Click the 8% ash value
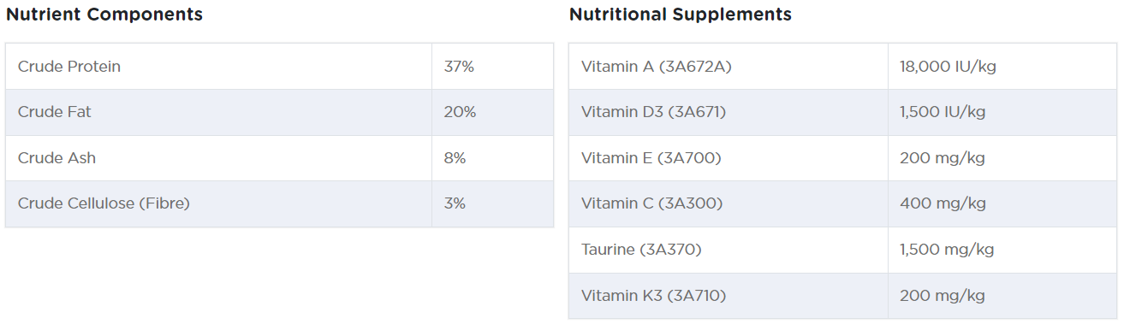 pos(455,158)
